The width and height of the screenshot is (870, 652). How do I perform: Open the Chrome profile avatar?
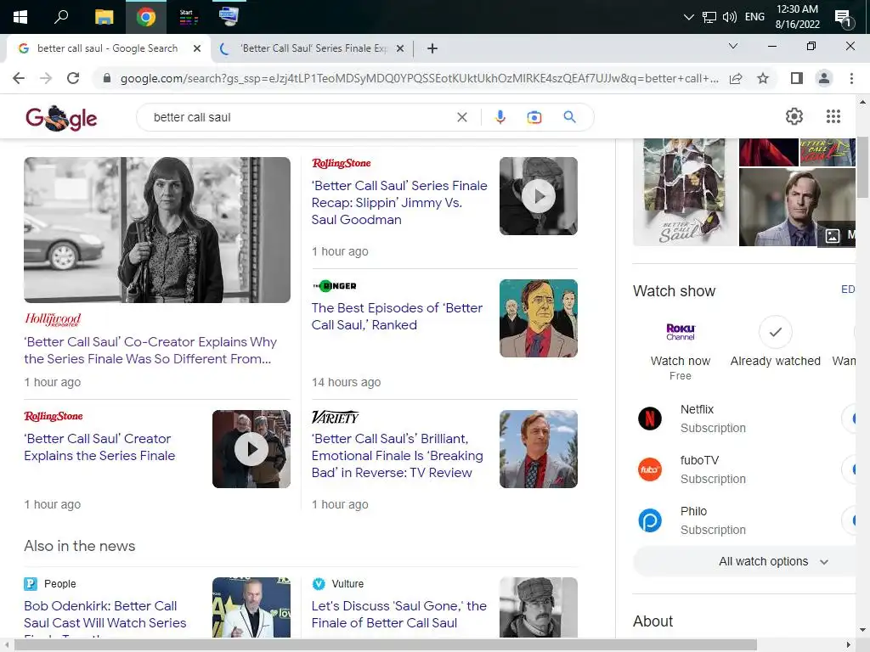point(824,78)
